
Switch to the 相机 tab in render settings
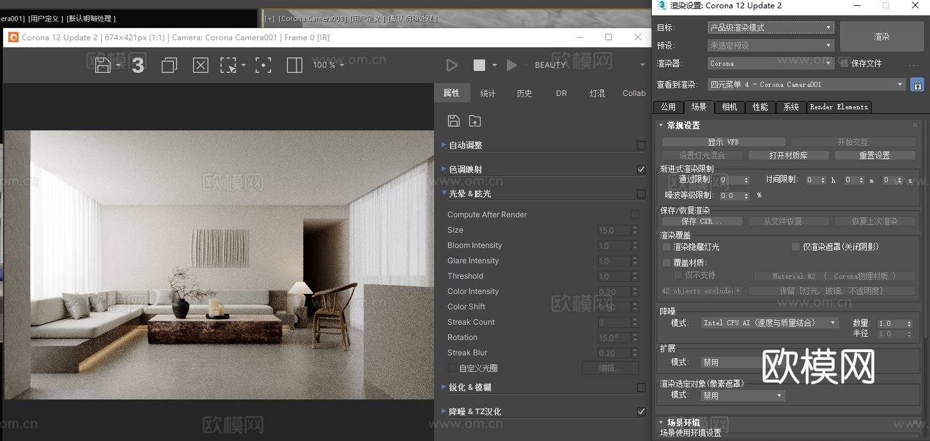[729, 107]
